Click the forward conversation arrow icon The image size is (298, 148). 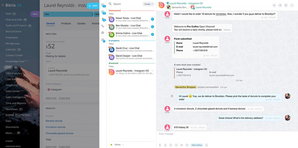click(280, 5)
